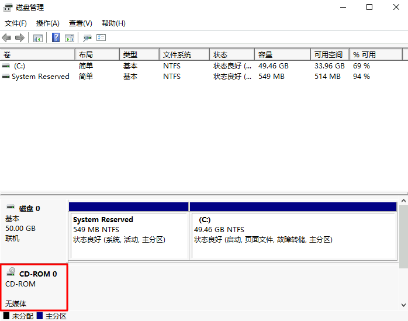The width and height of the screenshot is (408, 321).
Task: Sort by the 状态 column header
Action: pyautogui.click(x=232, y=55)
